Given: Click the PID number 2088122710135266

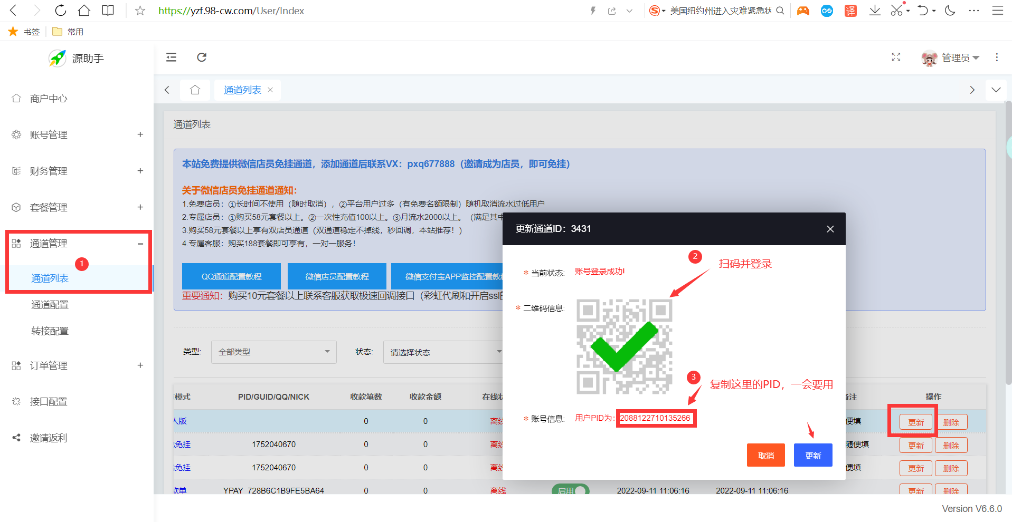Looking at the screenshot, I should tap(655, 418).
